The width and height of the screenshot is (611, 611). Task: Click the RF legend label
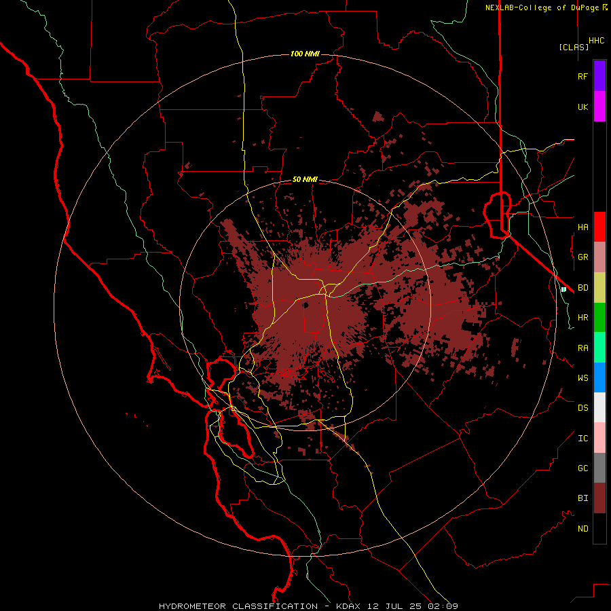click(582, 76)
